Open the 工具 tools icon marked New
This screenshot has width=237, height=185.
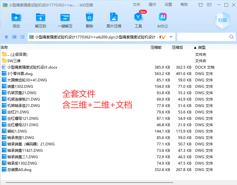tap(138, 17)
